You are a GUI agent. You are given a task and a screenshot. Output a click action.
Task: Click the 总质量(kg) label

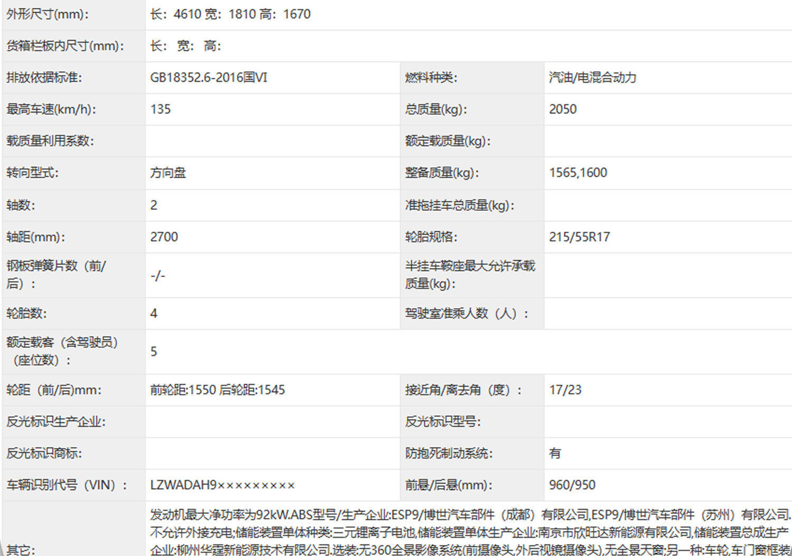click(x=436, y=109)
